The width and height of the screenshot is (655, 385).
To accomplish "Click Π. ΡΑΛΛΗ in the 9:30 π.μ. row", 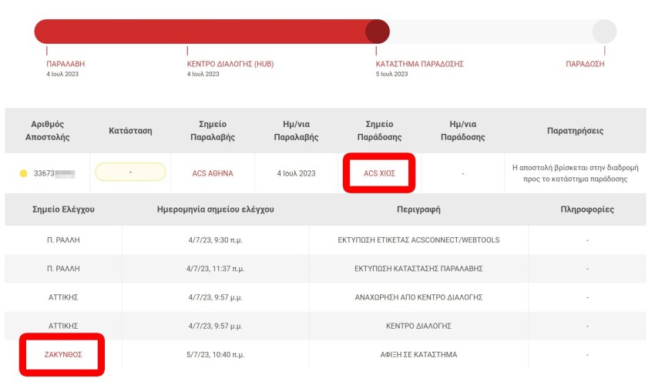I will 63,240.
